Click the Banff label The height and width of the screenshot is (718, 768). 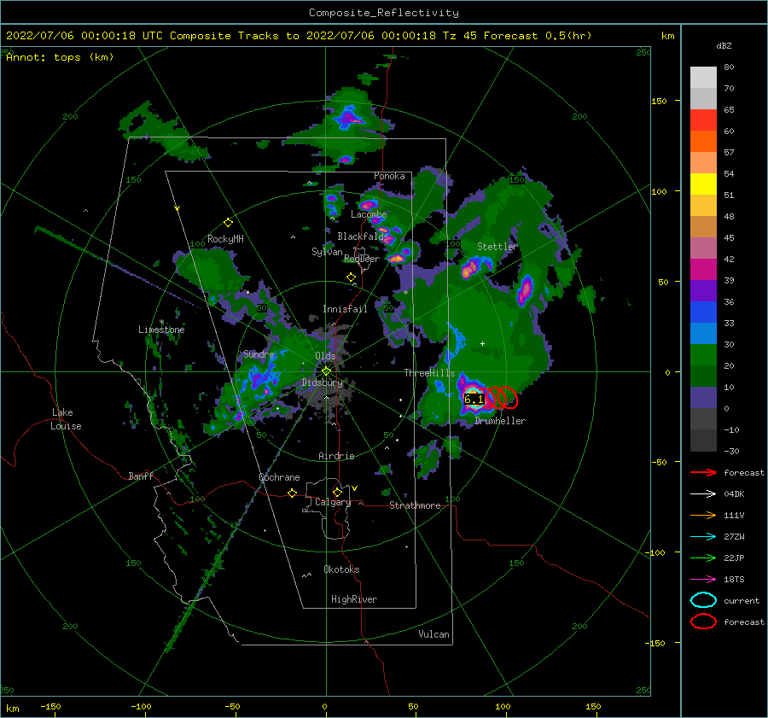(x=141, y=476)
